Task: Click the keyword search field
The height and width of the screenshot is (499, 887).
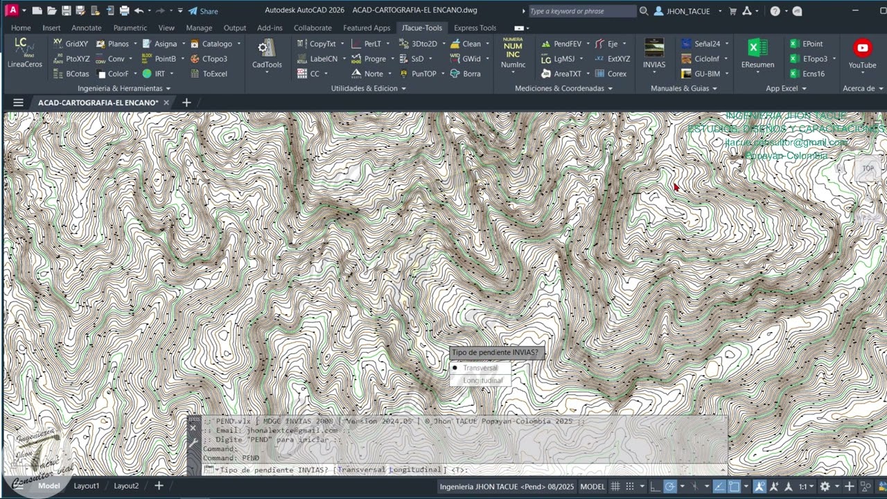Action: tap(582, 11)
